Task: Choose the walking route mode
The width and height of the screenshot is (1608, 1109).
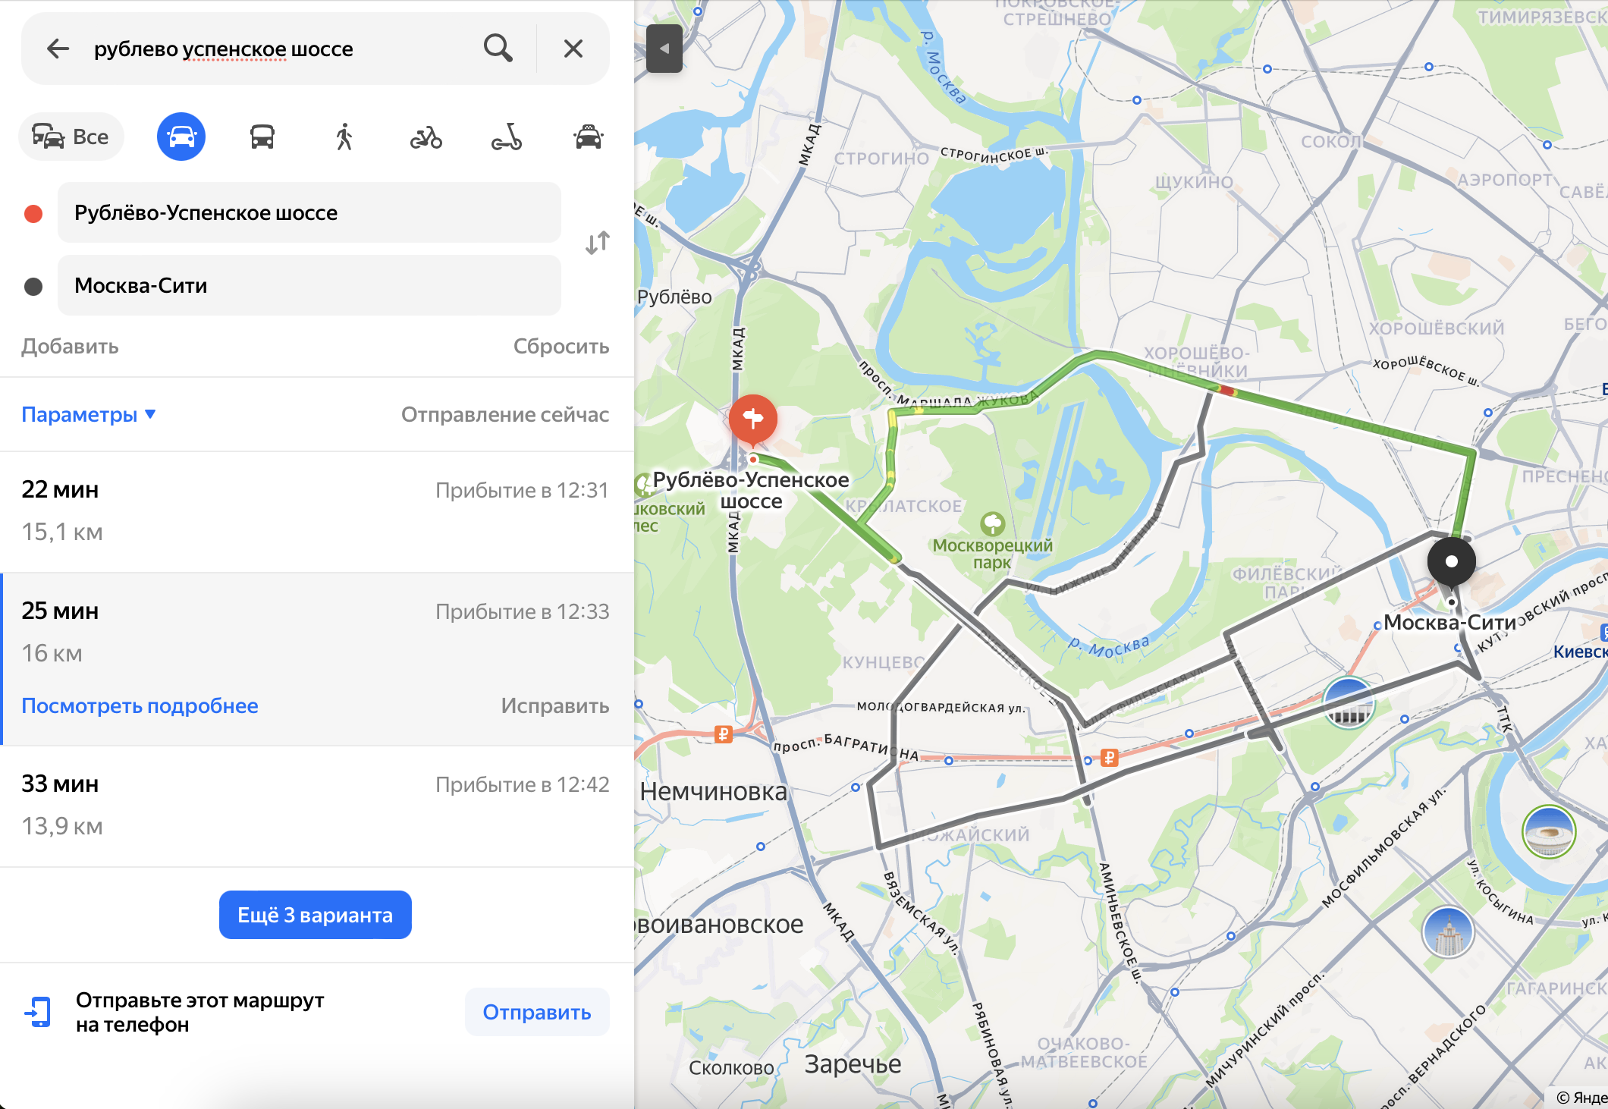Action: [x=344, y=137]
